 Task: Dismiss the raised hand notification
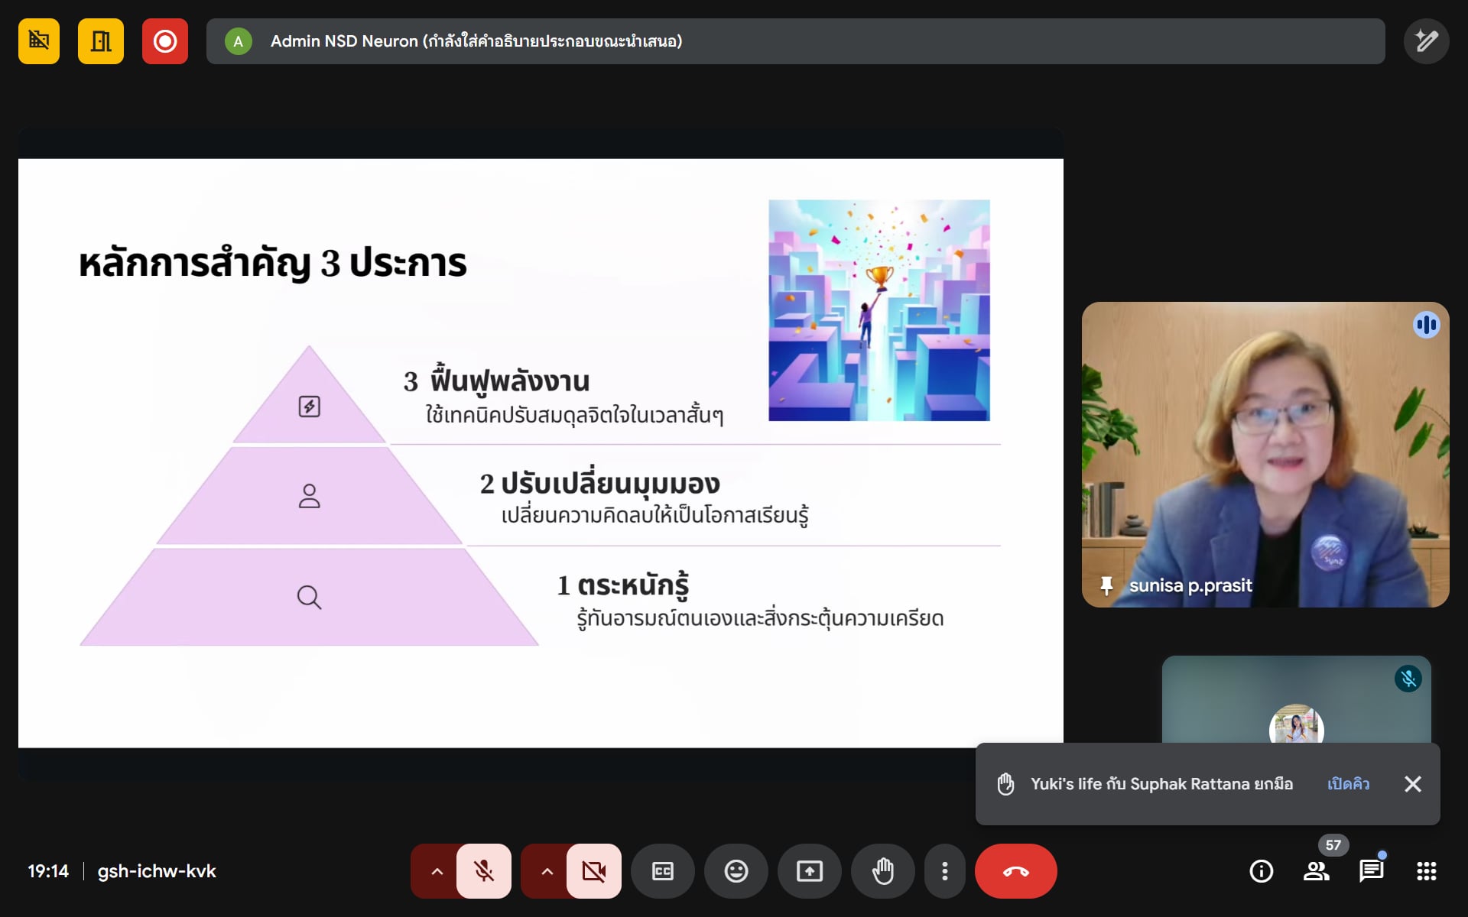[1413, 784]
